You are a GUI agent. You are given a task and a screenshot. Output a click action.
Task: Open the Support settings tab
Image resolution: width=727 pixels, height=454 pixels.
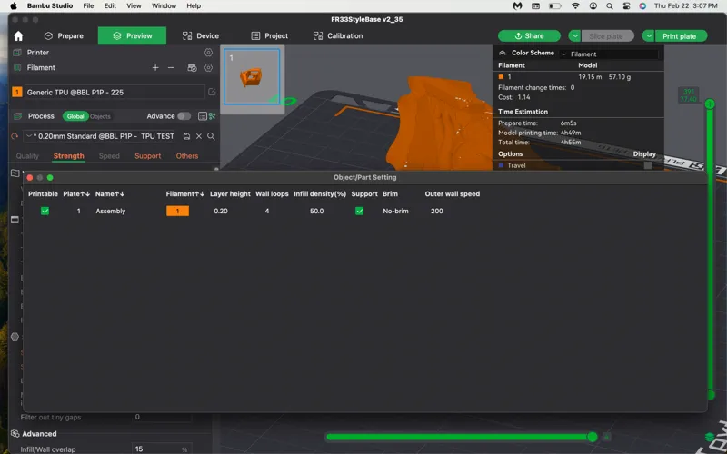[x=148, y=156]
